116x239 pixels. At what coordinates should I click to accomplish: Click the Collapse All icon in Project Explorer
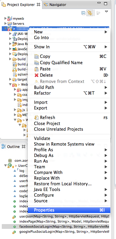[83, 13]
